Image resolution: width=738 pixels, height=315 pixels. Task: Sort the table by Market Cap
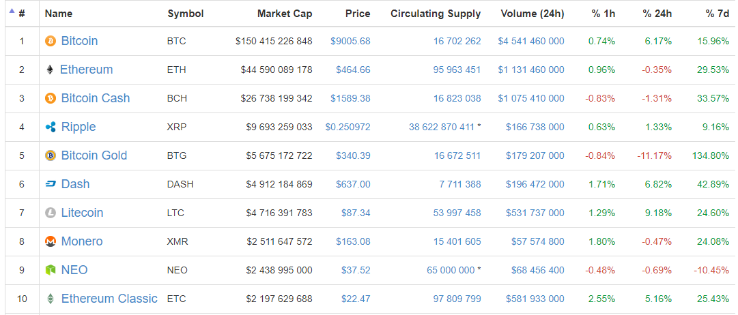(285, 14)
